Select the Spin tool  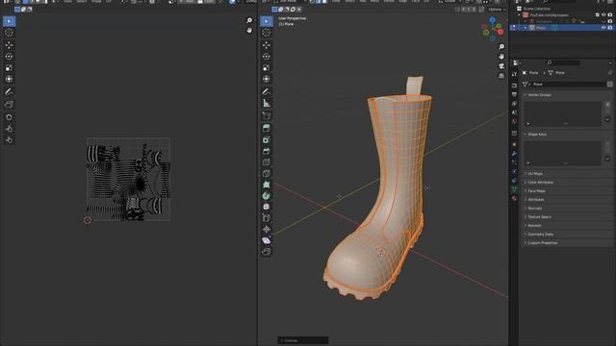point(267,196)
